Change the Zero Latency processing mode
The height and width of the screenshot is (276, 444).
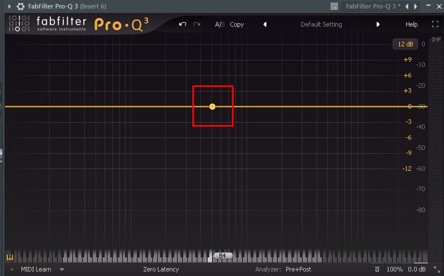point(161,269)
